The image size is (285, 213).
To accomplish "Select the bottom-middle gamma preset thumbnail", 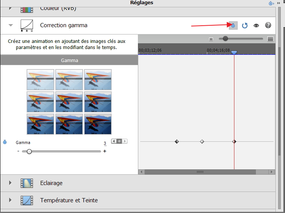I will coord(69,124).
